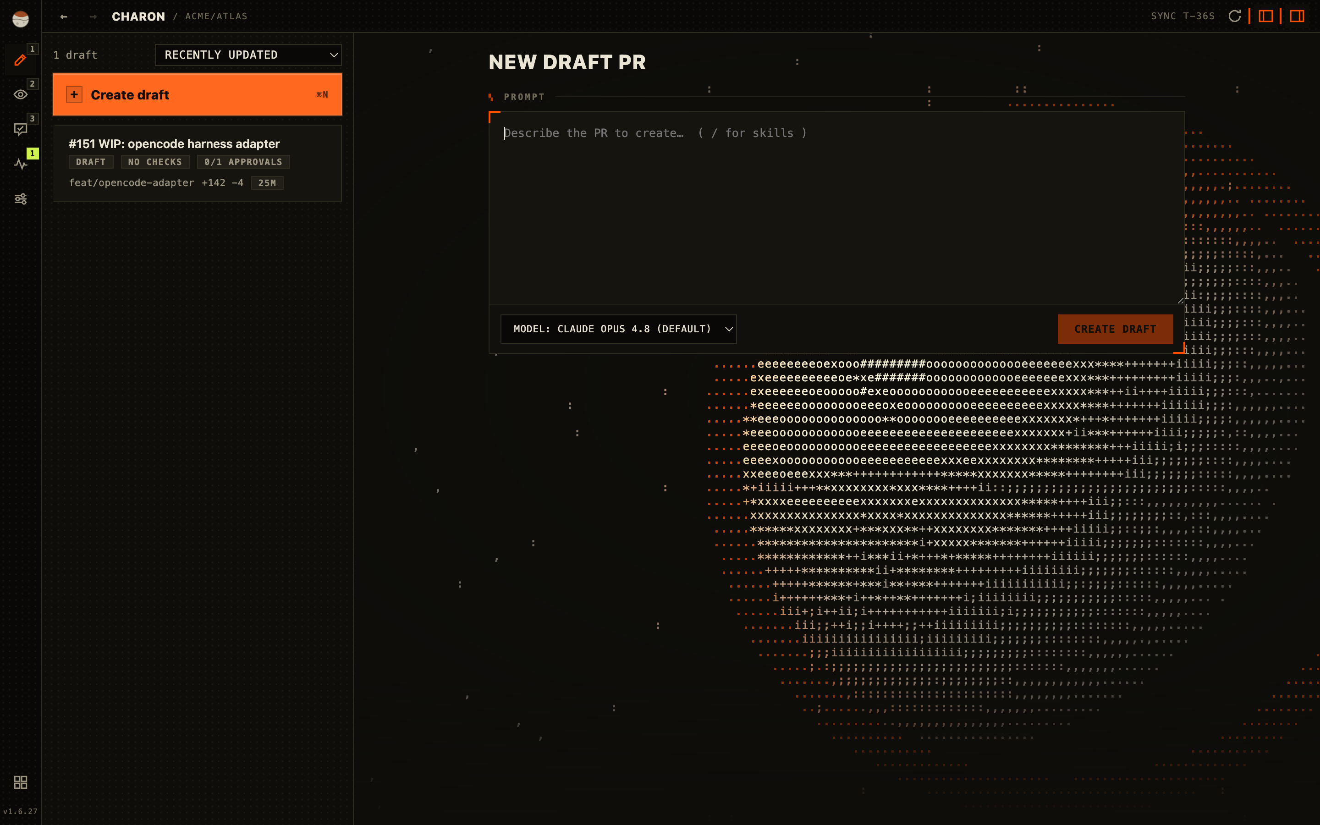Open the user avatar at the sidebar top
The height and width of the screenshot is (825, 1320).
pyautogui.click(x=20, y=19)
